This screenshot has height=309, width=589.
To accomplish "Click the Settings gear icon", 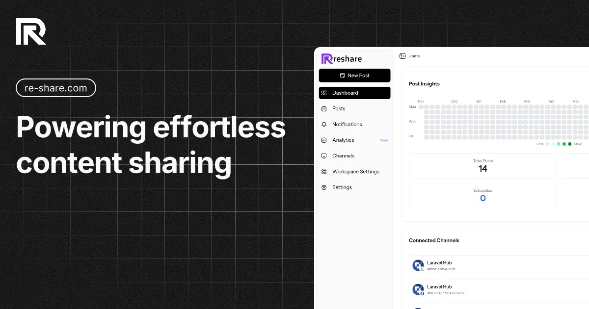I will tap(324, 187).
